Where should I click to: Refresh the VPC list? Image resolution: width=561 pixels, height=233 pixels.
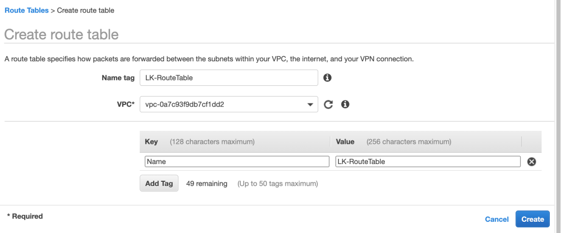(329, 104)
